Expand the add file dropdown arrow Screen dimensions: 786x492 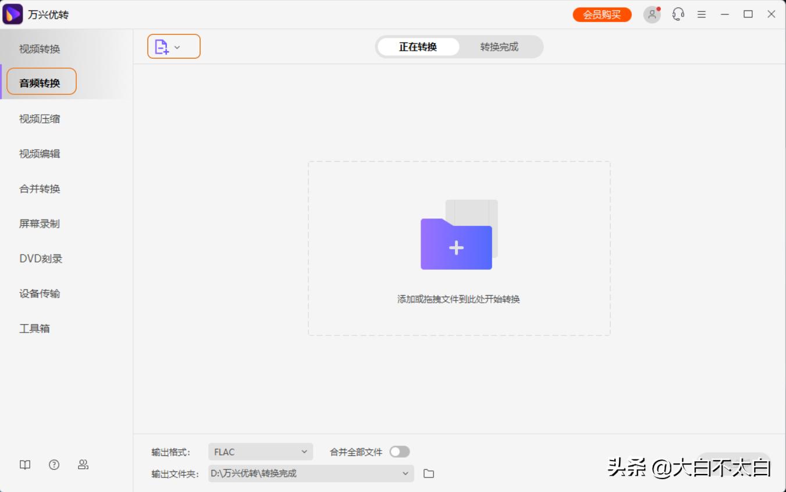(177, 47)
